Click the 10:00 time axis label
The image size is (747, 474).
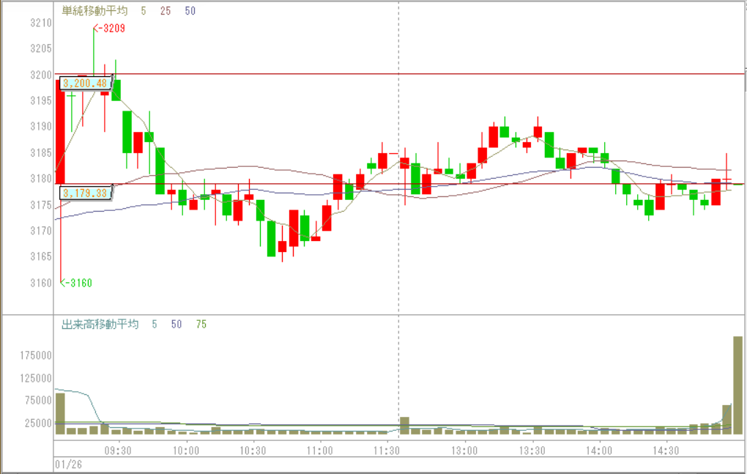pyautogui.click(x=186, y=450)
